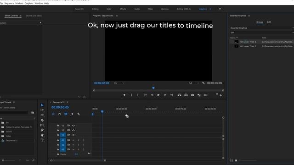Switch to the Audio workspace
This screenshot has width=294, height=165.
pyautogui.click(x=137, y=9)
